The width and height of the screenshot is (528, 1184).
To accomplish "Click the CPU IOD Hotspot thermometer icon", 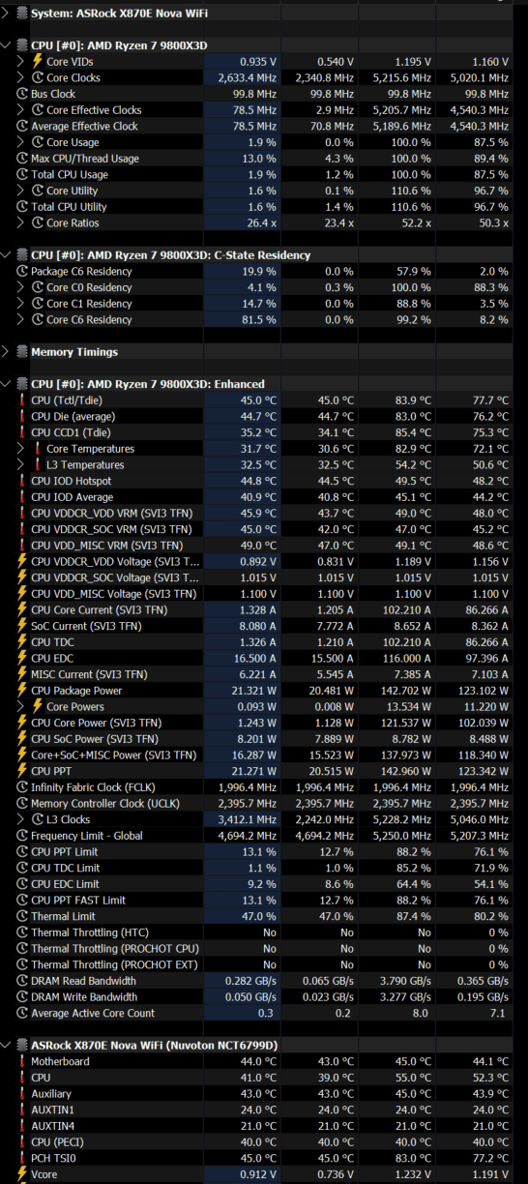I will [22, 481].
